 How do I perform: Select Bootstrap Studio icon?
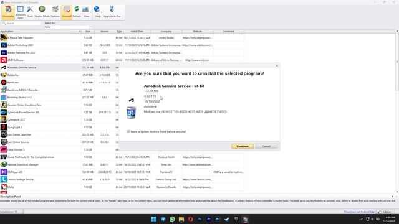click(4, 97)
